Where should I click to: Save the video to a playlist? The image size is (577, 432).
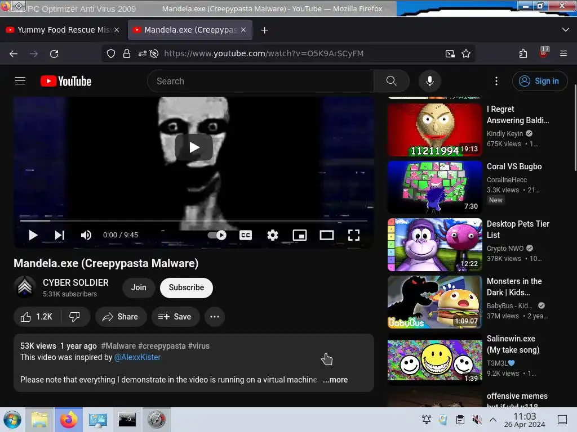click(175, 317)
